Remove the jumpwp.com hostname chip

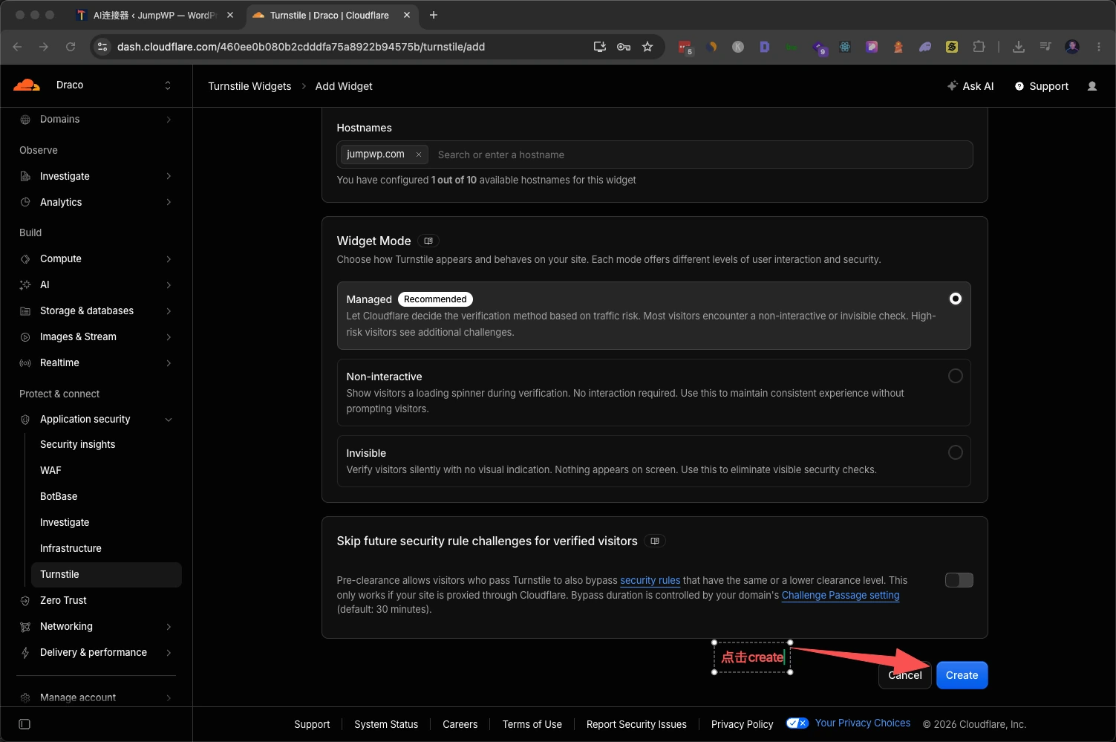419,154
